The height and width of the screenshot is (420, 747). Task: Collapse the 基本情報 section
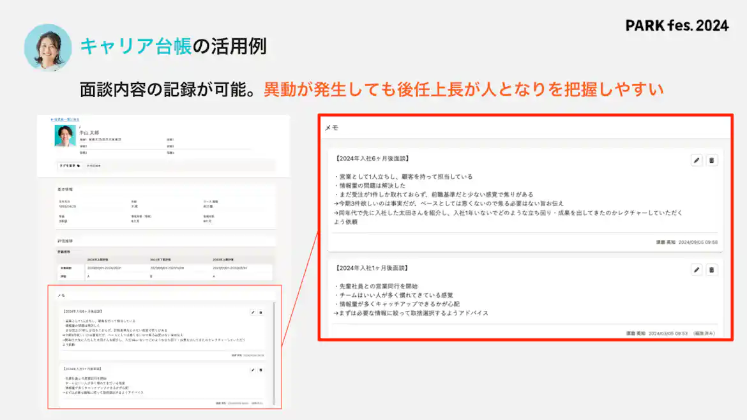tap(65, 188)
